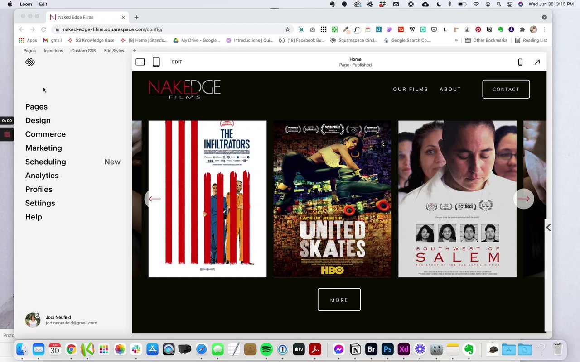Open the Pinterest extension icon
This screenshot has width=580, height=362.
click(x=478, y=29)
